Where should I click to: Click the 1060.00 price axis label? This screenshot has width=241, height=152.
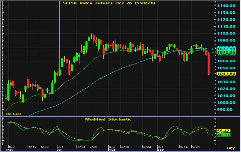[226, 61]
